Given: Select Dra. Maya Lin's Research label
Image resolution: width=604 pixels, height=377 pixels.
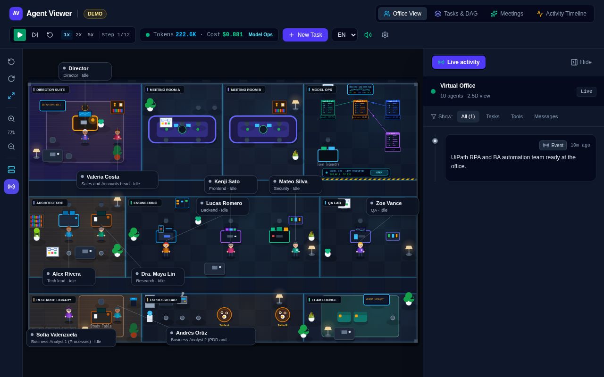Looking at the screenshot, I should [x=158, y=277].
